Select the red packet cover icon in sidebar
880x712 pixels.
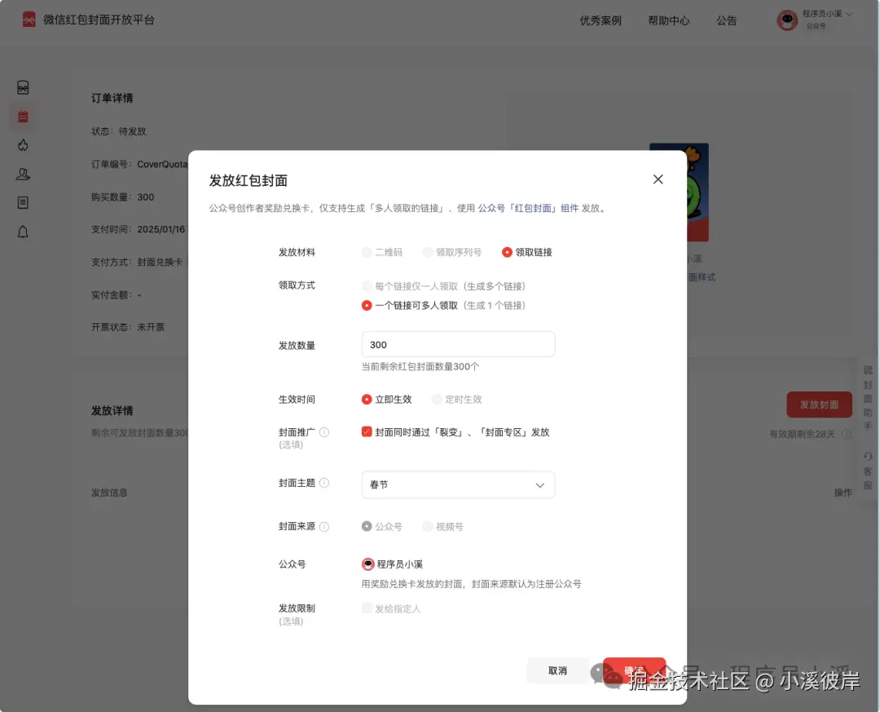[x=23, y=86]
